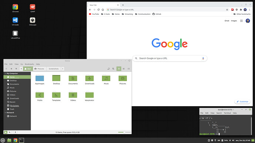Go back in Chrome
Viewport: 255px width, 143px height.
[x=90, y=10]
